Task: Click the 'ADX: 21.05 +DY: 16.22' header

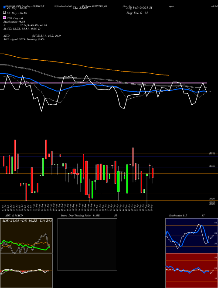Action: click(27, 221)
